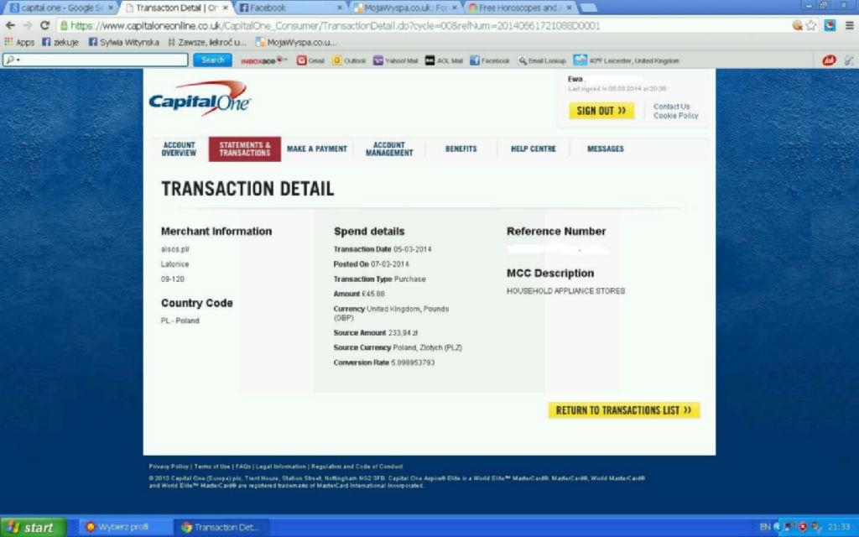Open the FAQs footer link
This screenshot has height=537, width=859.
243,467
